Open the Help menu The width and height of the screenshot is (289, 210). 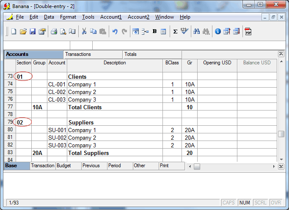click(x=185, y=17)
